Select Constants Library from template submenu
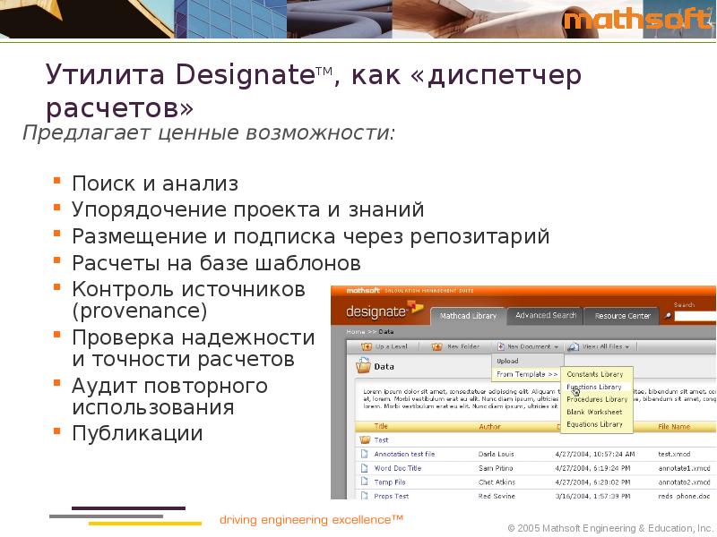The width and height of the screenshot is (717, 537). (x=594, y=373)
